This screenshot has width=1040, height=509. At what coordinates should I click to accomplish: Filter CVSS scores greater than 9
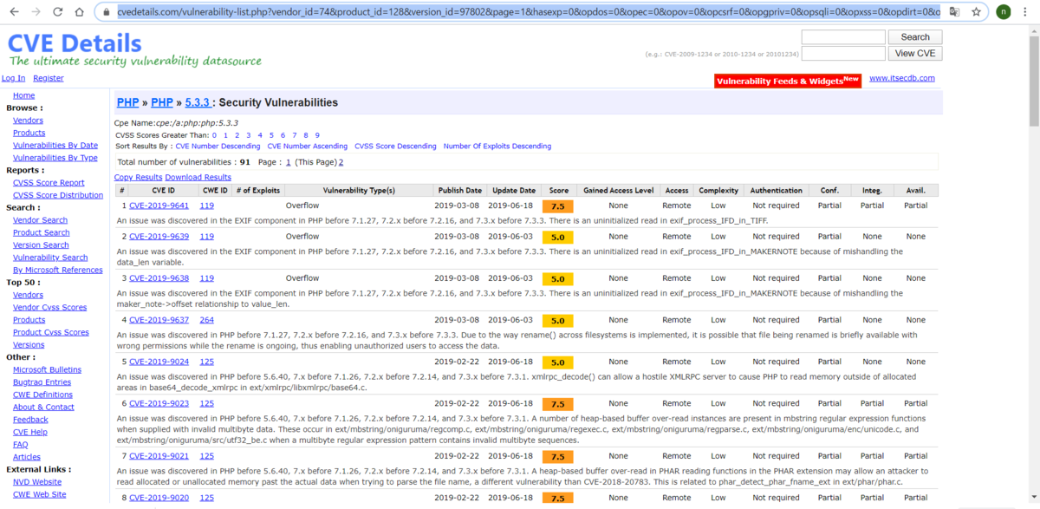tap(317, 135)
